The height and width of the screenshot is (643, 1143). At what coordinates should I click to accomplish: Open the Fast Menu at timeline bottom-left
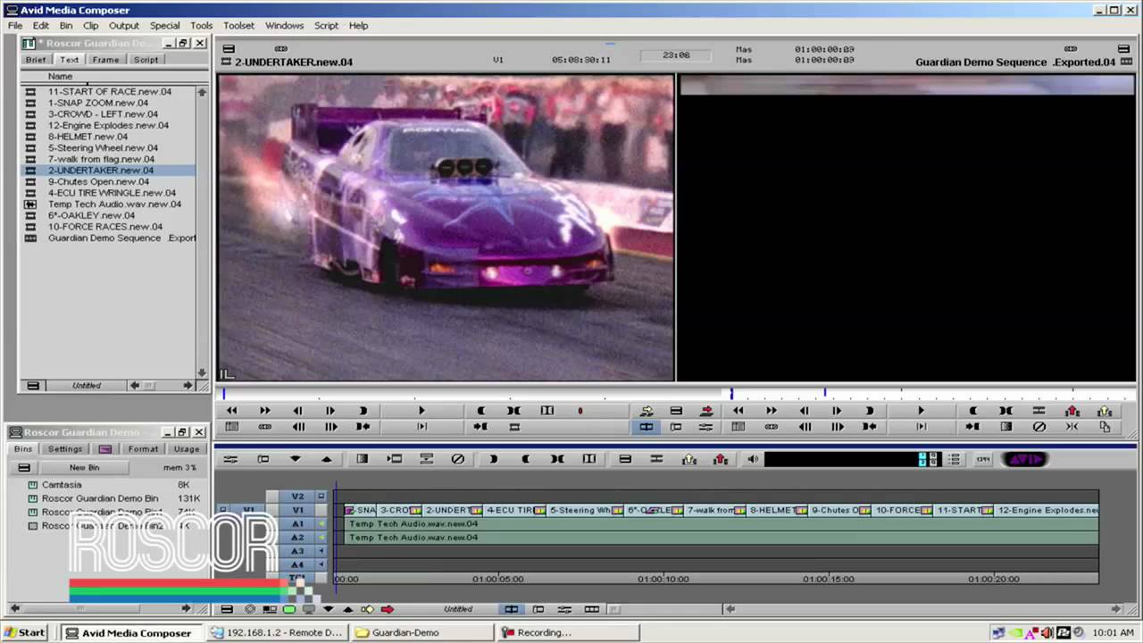point(227,609)
